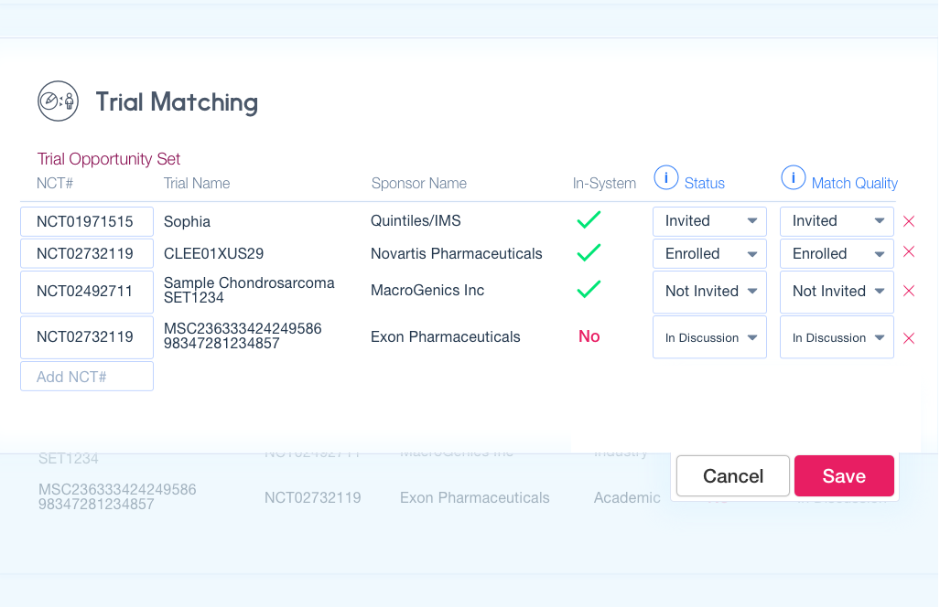Remove the Sophia trial row
Image resolution: width=940 pixels, height=607 pixels.
coord(909,221)
